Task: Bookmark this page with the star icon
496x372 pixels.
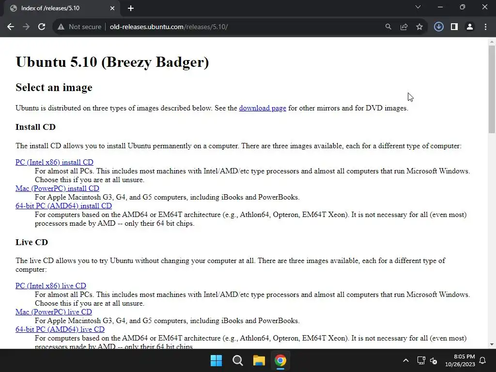Action: pos(419,27)
